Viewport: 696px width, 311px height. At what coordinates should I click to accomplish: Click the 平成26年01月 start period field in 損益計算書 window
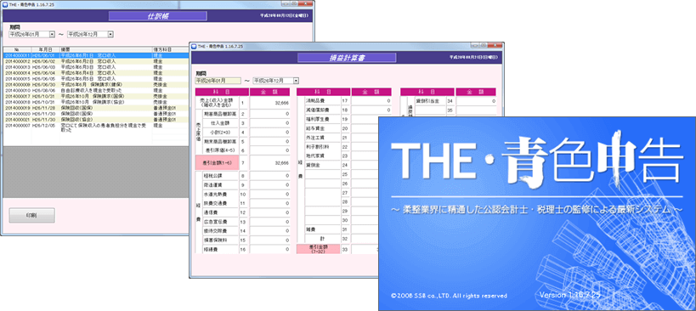click(218, 81)
